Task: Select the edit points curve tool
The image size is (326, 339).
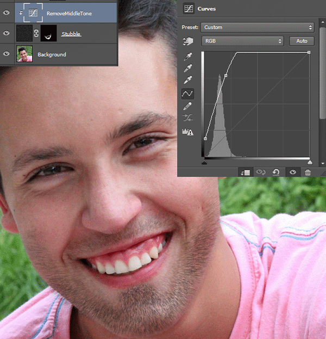Action: point(187,94)
